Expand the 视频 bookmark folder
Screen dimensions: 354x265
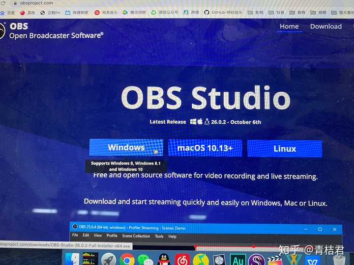318,12
